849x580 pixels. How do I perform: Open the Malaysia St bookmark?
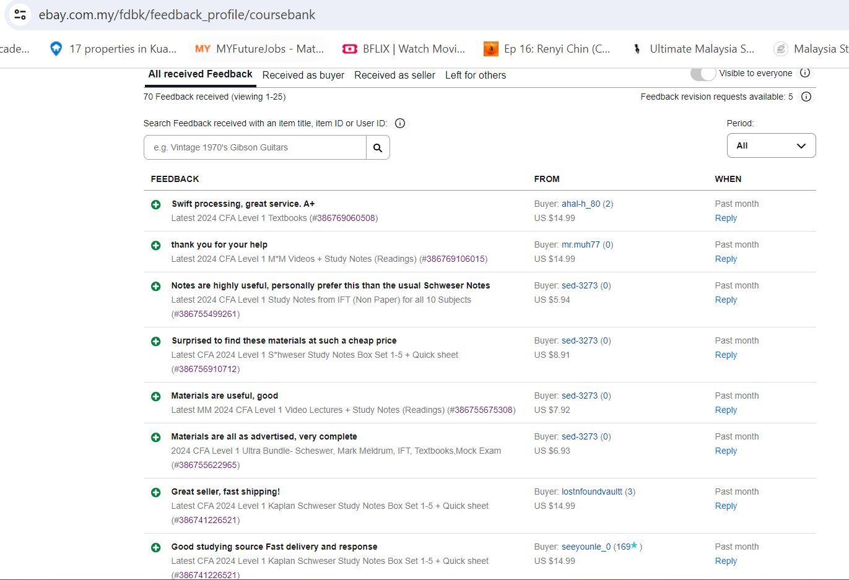(x=811, y=49)
